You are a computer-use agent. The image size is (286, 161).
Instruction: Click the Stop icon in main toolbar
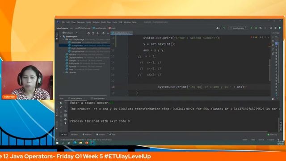coord(265,28)
